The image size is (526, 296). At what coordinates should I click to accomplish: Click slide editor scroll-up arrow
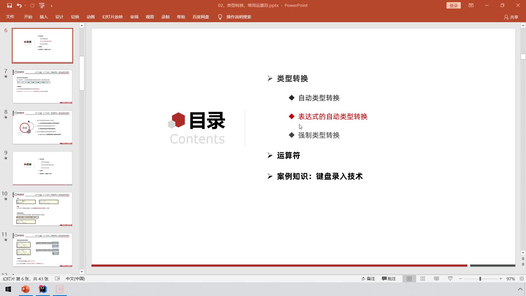[x=523, y=25]
